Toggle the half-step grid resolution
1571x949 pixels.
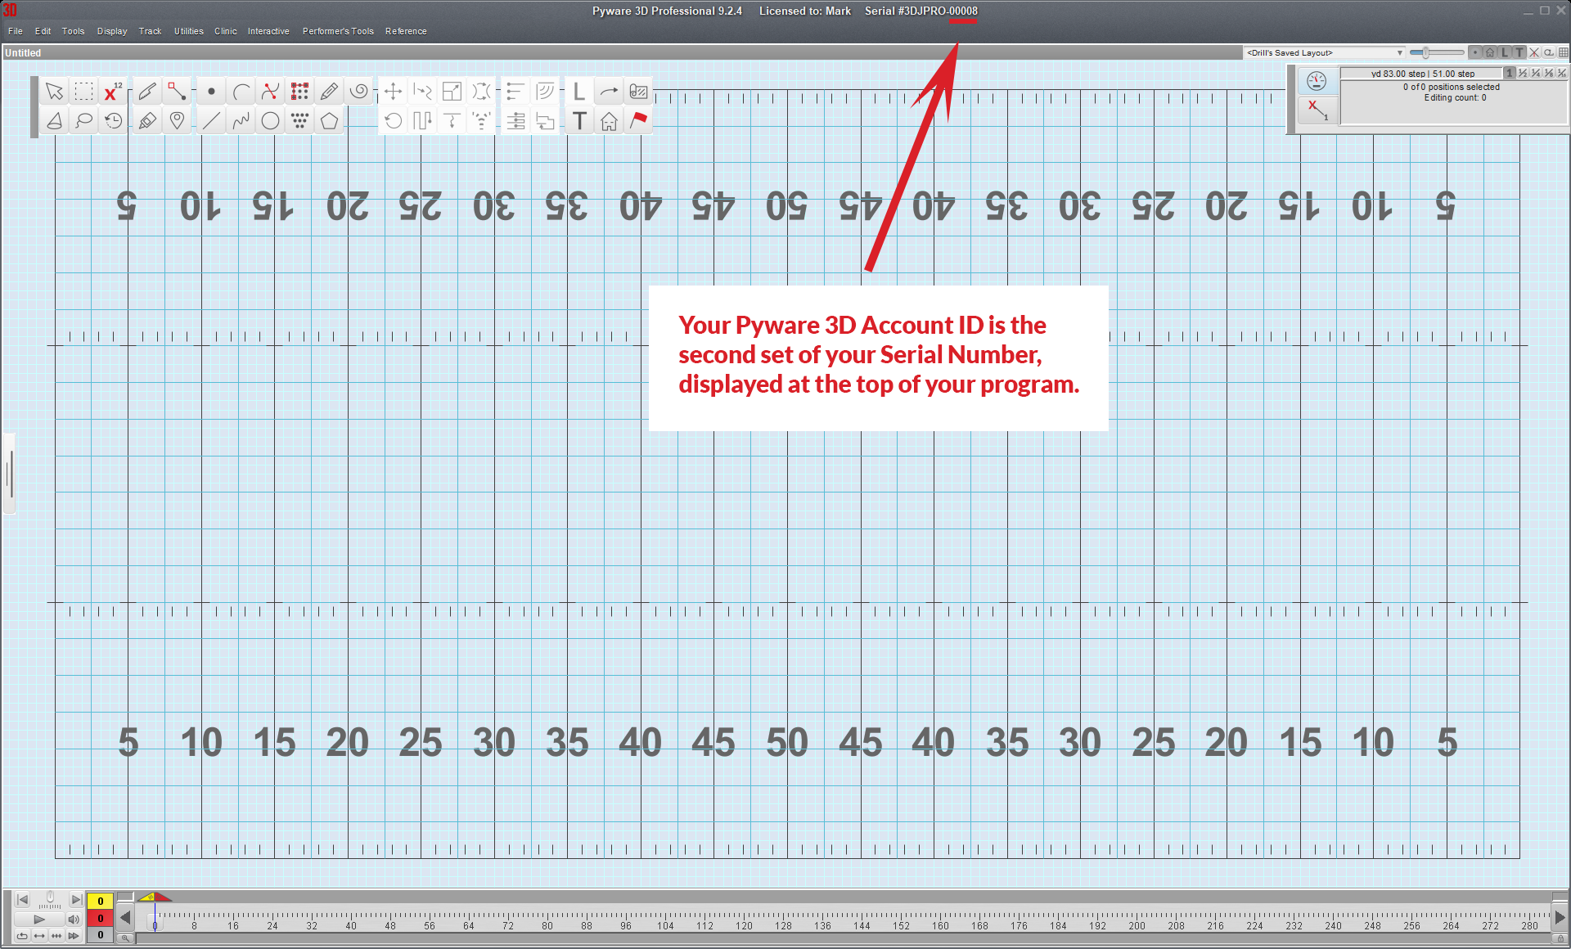[1523, 74]
